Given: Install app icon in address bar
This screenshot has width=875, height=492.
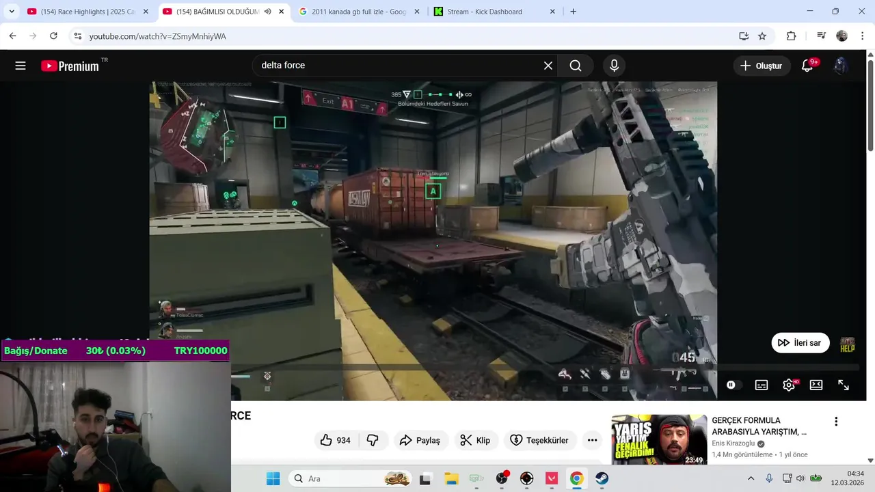Looking at the screenshot, I should click(744, 36).
